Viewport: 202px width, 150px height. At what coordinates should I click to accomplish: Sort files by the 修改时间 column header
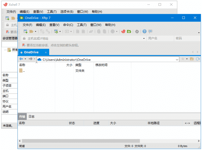101,65
